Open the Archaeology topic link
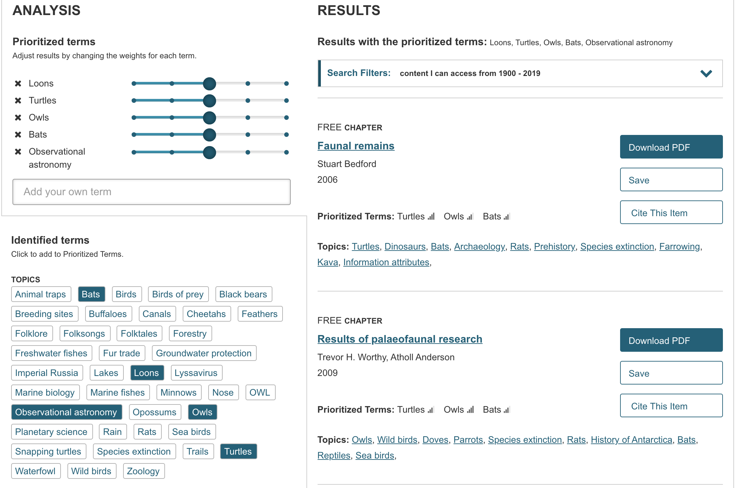The image size is (736, 488). pos(479,247)
